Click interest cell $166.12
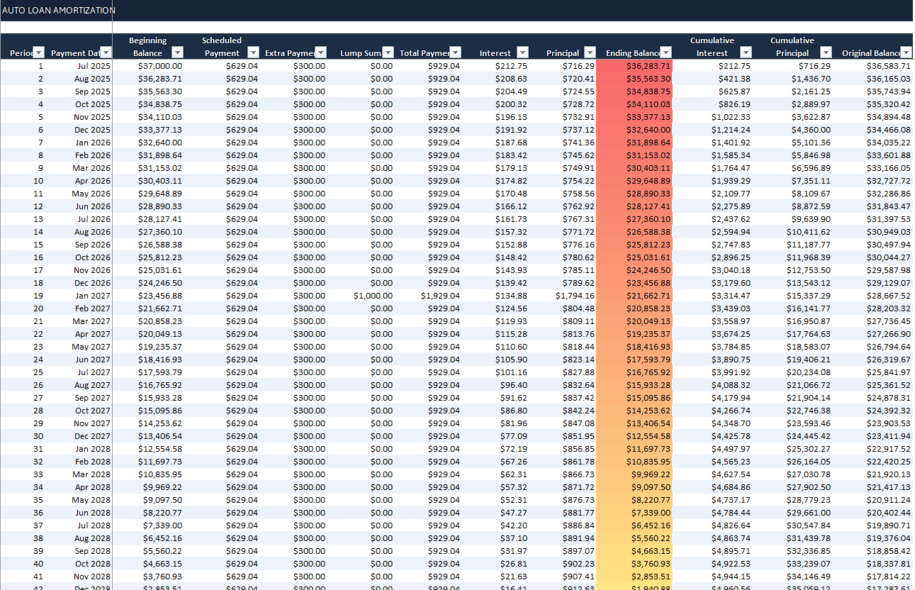The width and height of the screenshot is (915, 590). (x=495, y=206)
